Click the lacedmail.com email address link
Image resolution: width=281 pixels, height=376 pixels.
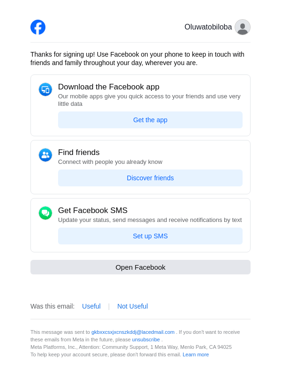[x=133, y=332]
